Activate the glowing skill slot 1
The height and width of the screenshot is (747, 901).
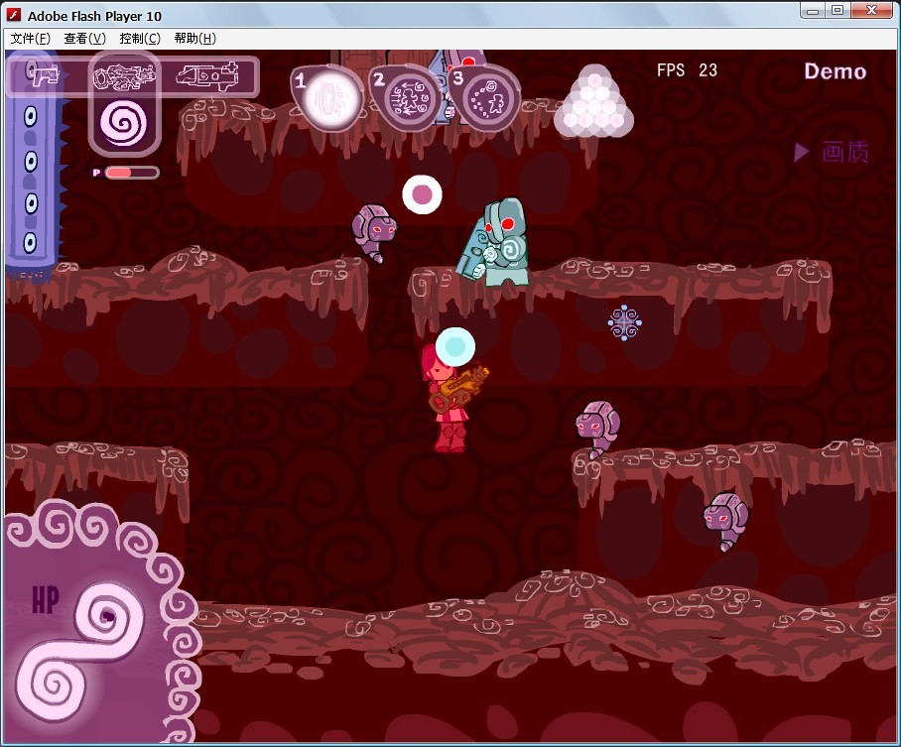pyautogui.click(x=328, y=96)
